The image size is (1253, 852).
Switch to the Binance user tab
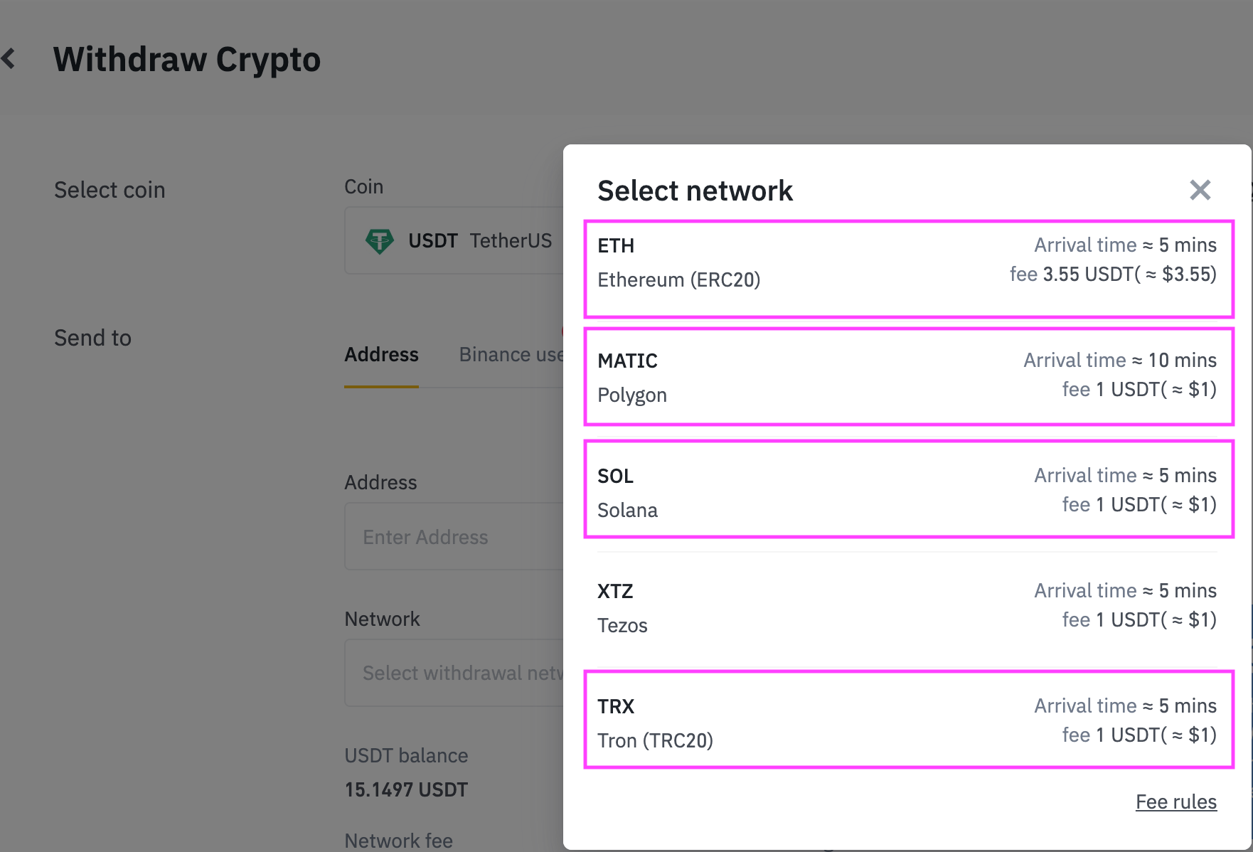pos(511,355)
